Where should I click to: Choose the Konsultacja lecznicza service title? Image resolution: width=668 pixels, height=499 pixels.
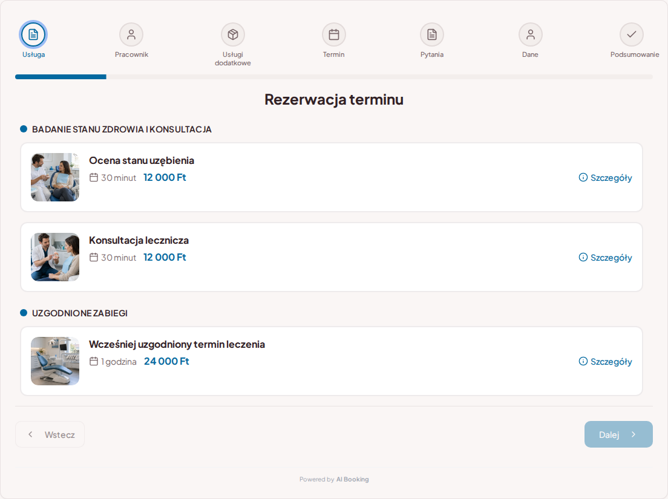point(139,240)
